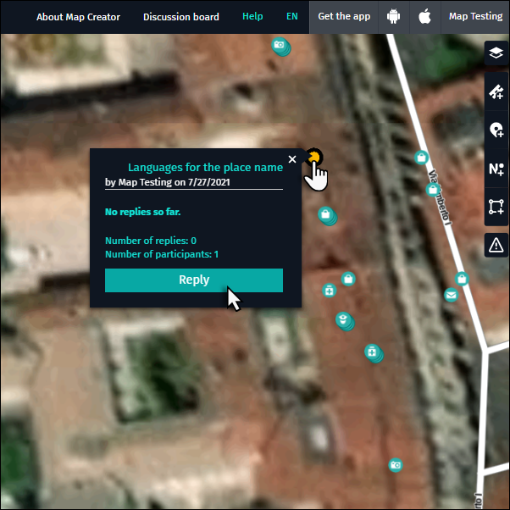The width and height of the screenshot is (510, 510).
Task: Click the single medical cross marker beside popup
Action: click(x=330, y=291)
